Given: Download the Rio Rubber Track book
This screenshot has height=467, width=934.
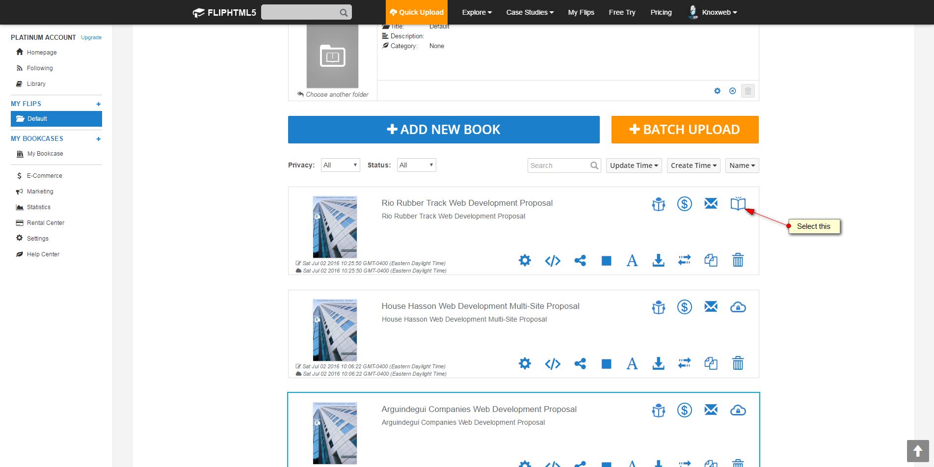Looking at the screenshot, I should click(x=658, y=261).
